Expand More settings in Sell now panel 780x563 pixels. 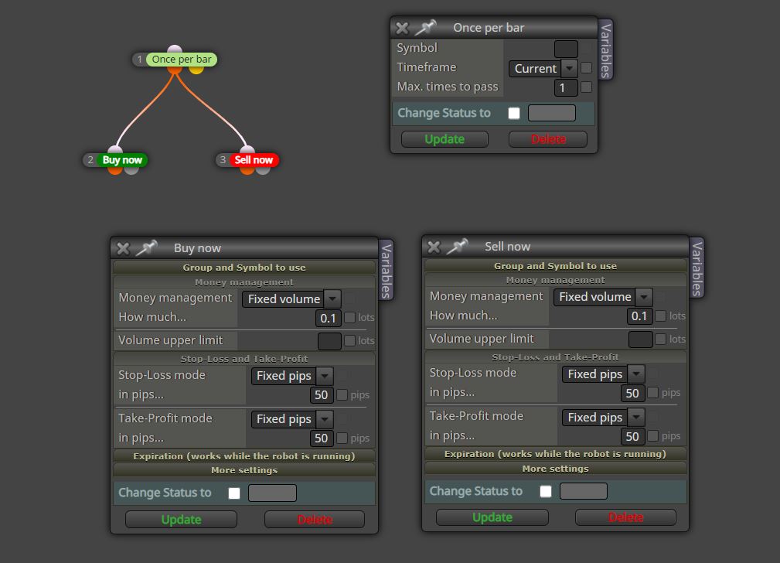click(555, 469)
